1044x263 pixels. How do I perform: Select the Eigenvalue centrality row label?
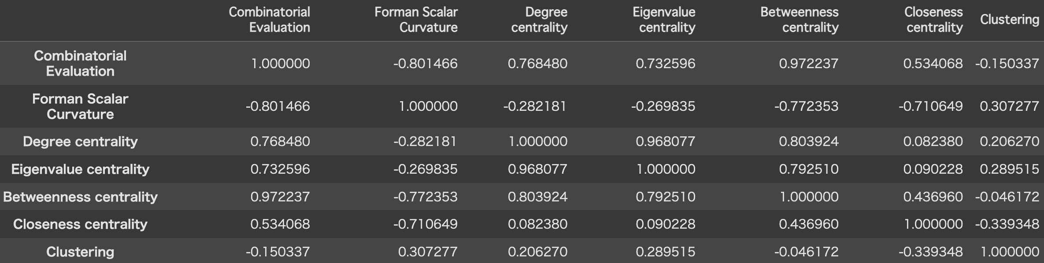(x=80, y=169)
